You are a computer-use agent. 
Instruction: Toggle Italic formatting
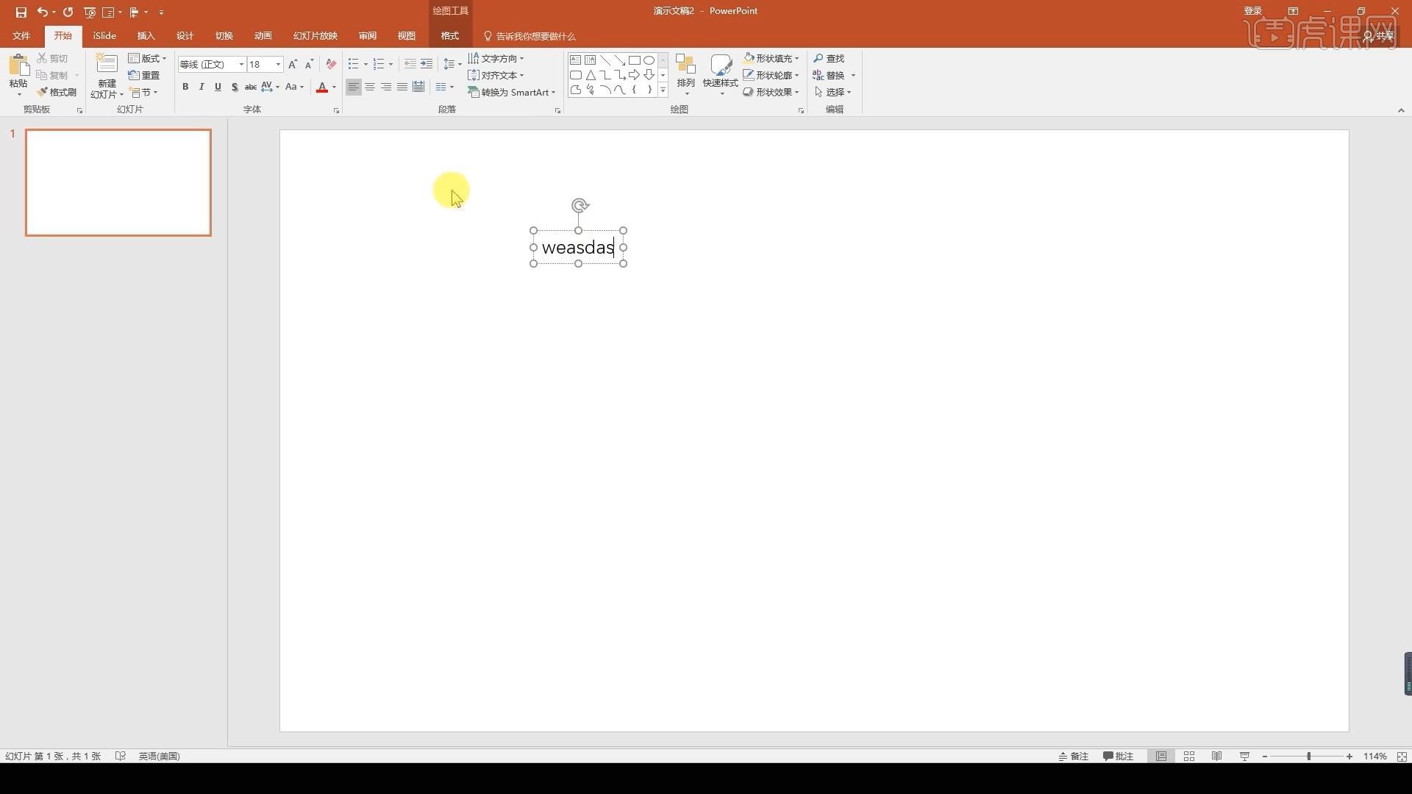(202, 87)
